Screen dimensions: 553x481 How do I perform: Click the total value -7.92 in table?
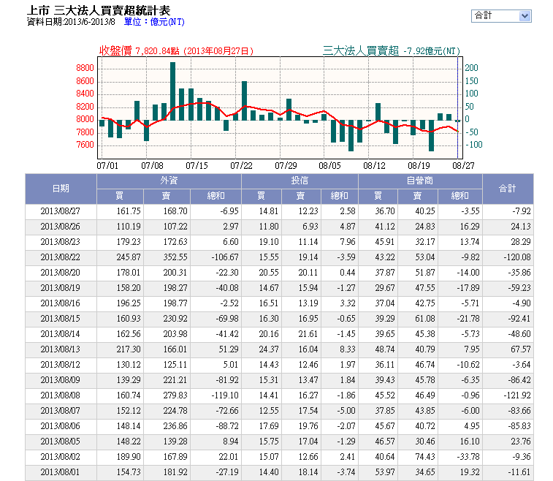522,211
